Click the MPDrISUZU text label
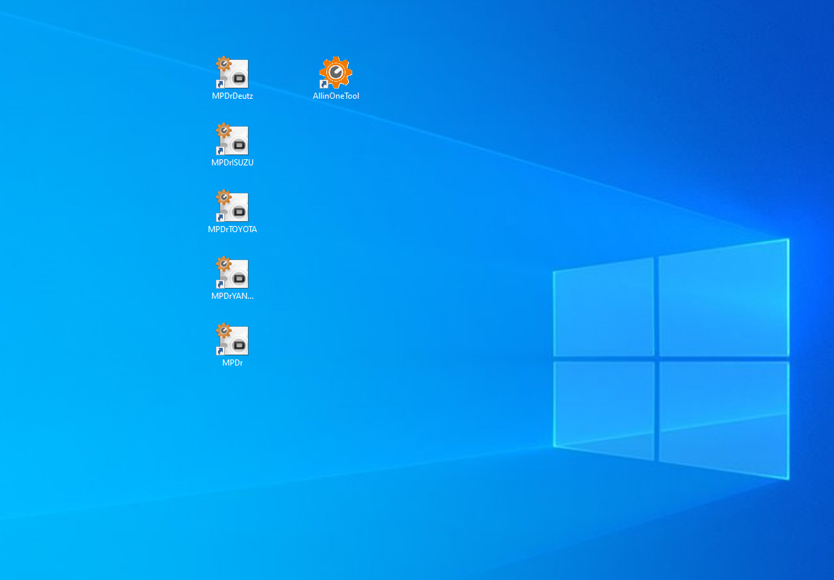This screenshot has width=834, height=580. click(x=232, y=163)
